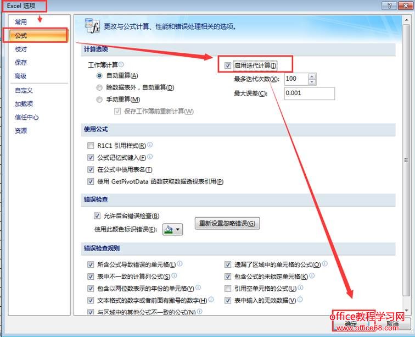Viewport: 415px width, 337px height.
Task: Toggle 启用迭代计算 checkbox
Action: (x=228, y=65)
